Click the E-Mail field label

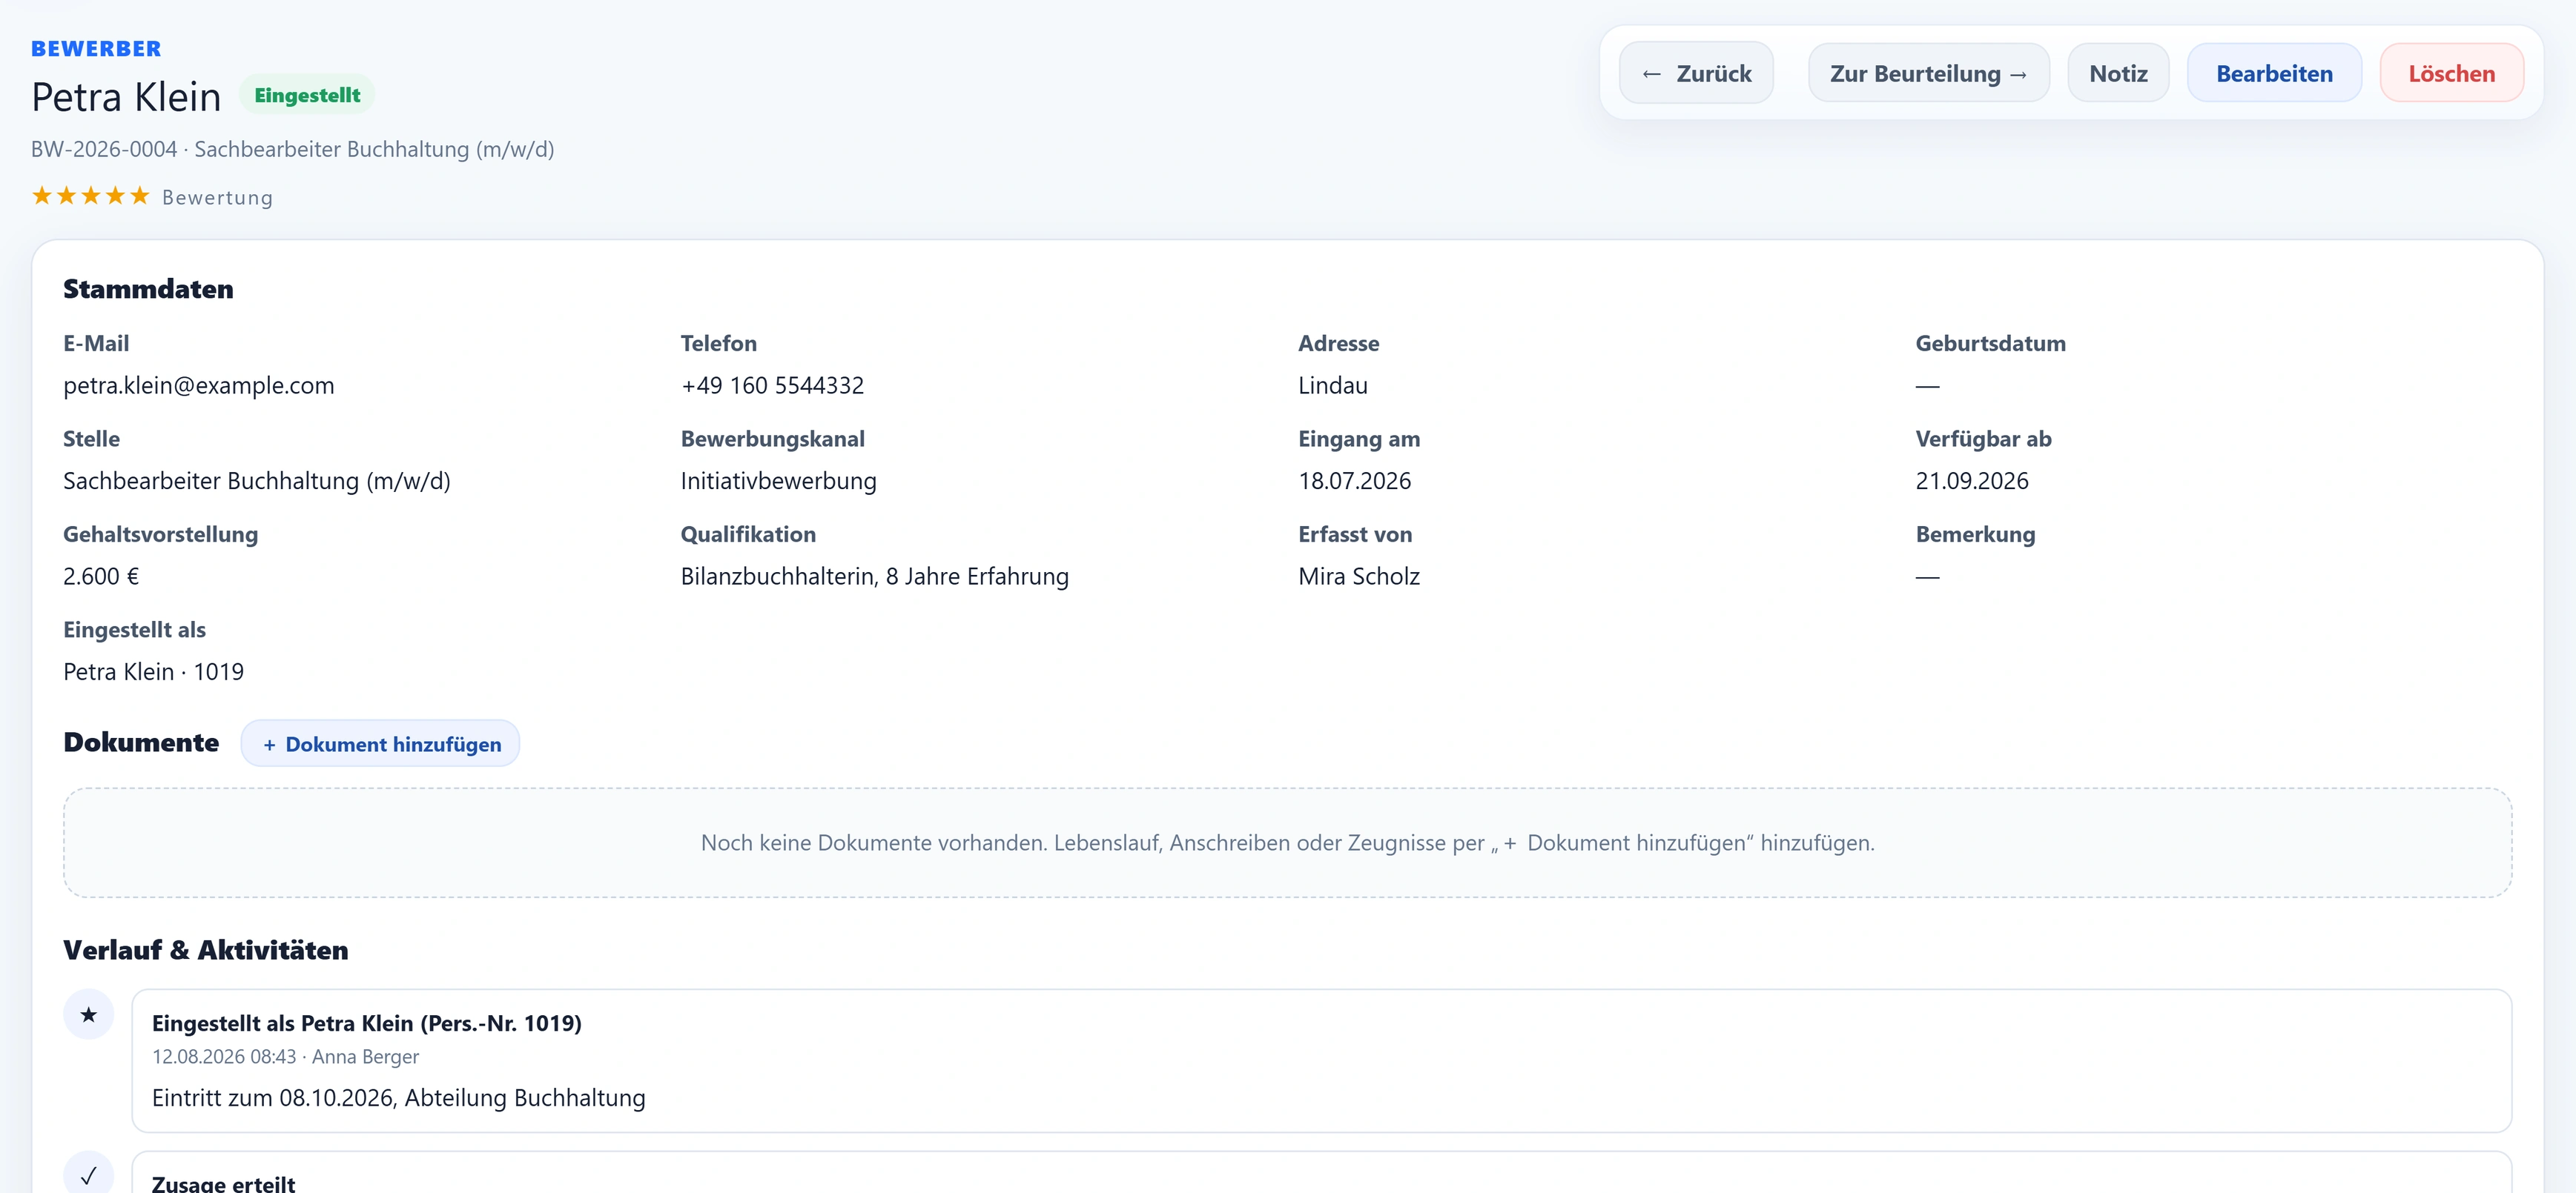[x=96, y=343]
